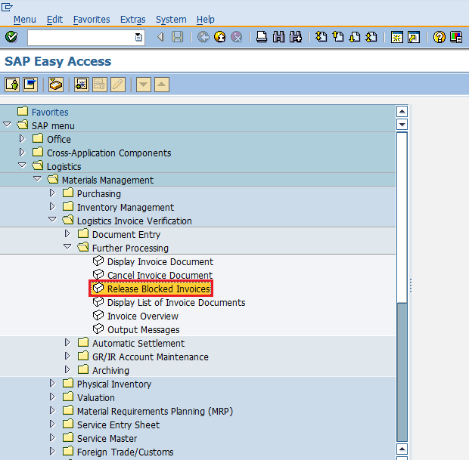This screenshot has width=469, height=460.
Task: Open the Menu menu
Action: point(25,20)
